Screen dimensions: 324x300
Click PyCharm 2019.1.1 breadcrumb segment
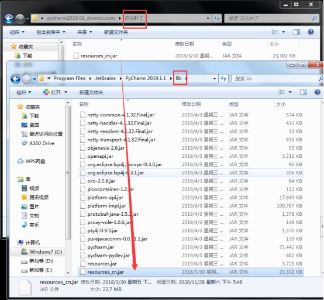(x=146, y=78)
